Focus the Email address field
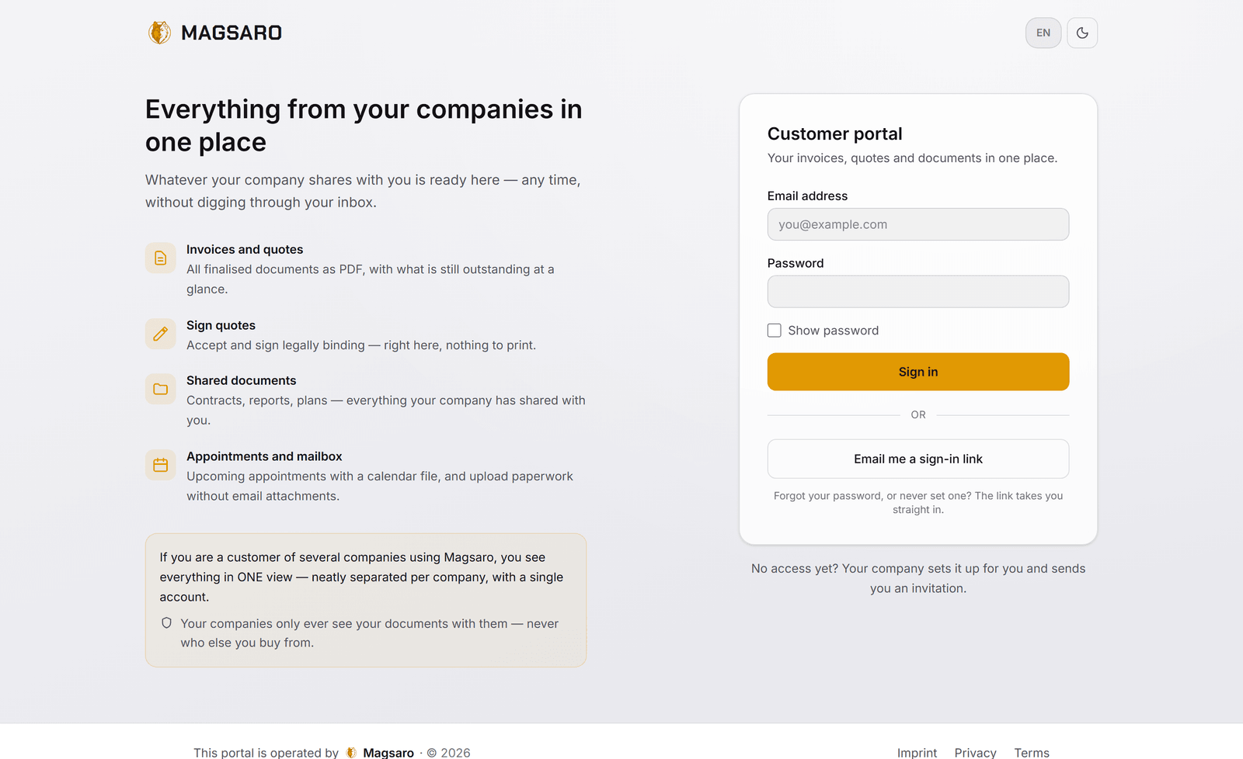This screenshot has width=1243, height=759. [918, 224]
